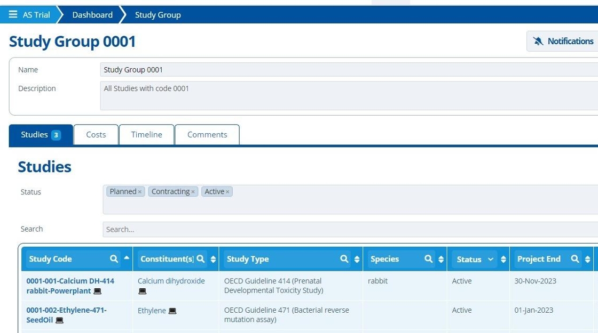This screenshot has height=333, width=598.
Task: Search within the Study Type column
Action: (344, 259)
